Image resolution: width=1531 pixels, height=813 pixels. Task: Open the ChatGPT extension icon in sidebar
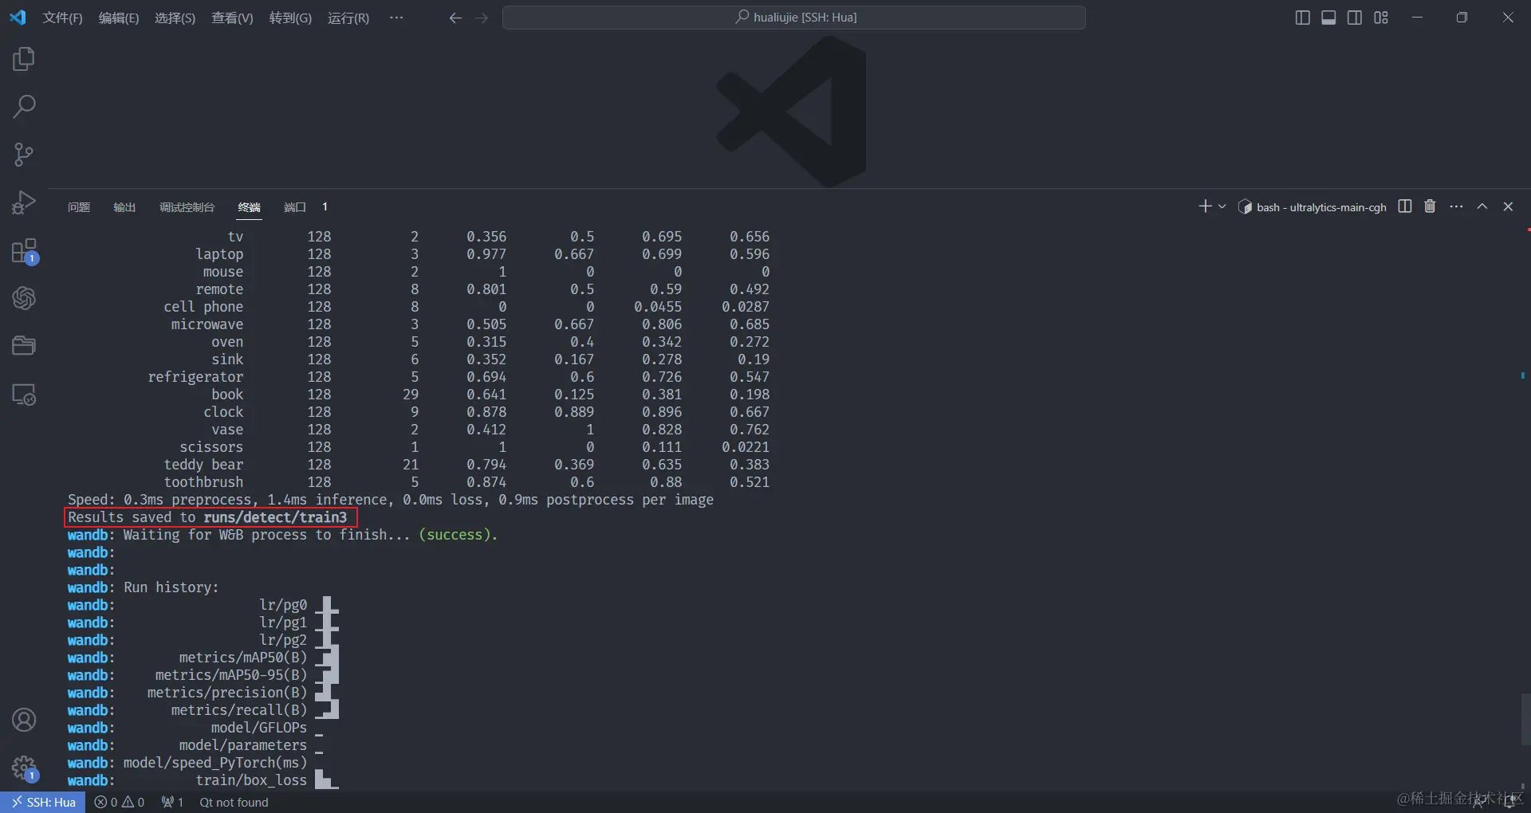pyautogui.click(x=24, y=298)
